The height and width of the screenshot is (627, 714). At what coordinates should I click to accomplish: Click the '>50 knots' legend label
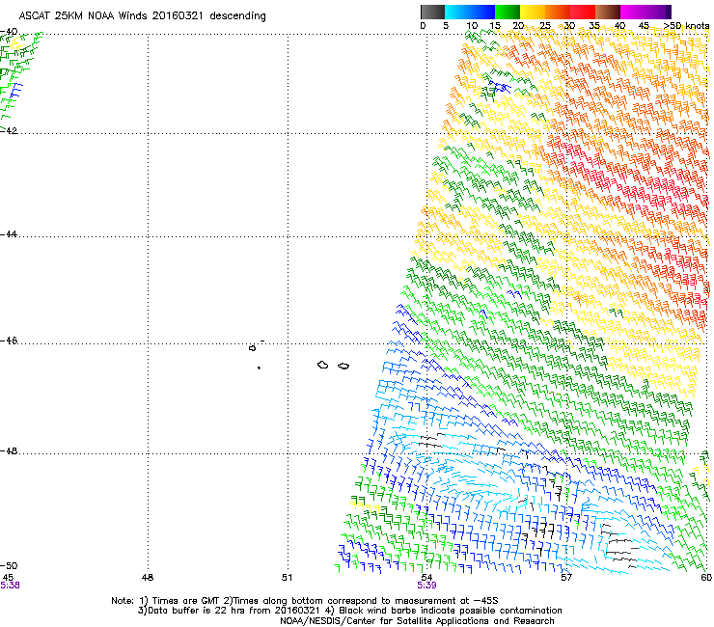686,25
